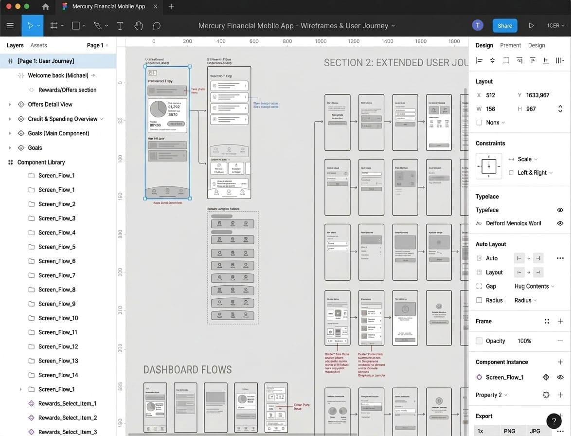The width and height of the screenshot is (572, 436).
Task: Click the Share button
Action: 504,25
